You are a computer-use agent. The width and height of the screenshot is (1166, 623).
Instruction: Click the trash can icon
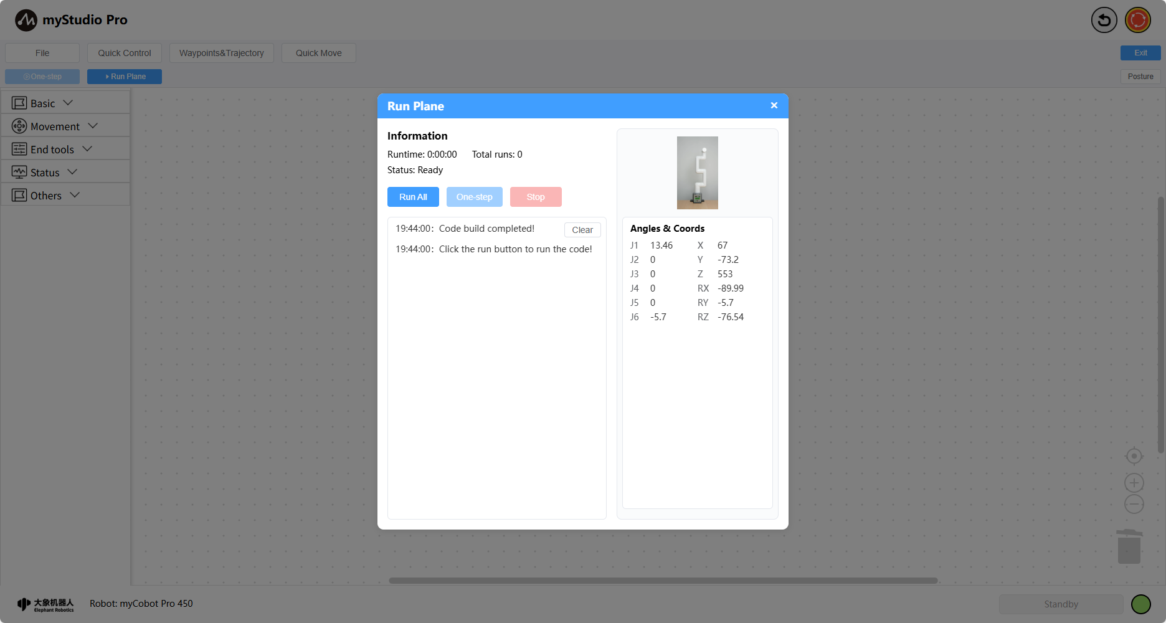[1129, 547]
